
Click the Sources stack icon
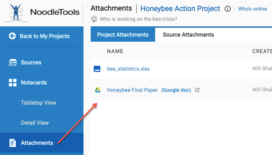tap(13, 63)
